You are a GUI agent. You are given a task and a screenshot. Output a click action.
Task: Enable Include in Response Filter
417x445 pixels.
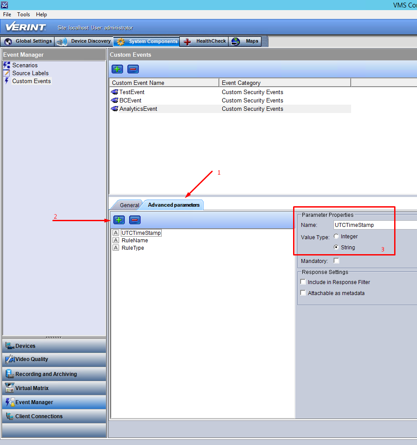[x=303, y=282]
